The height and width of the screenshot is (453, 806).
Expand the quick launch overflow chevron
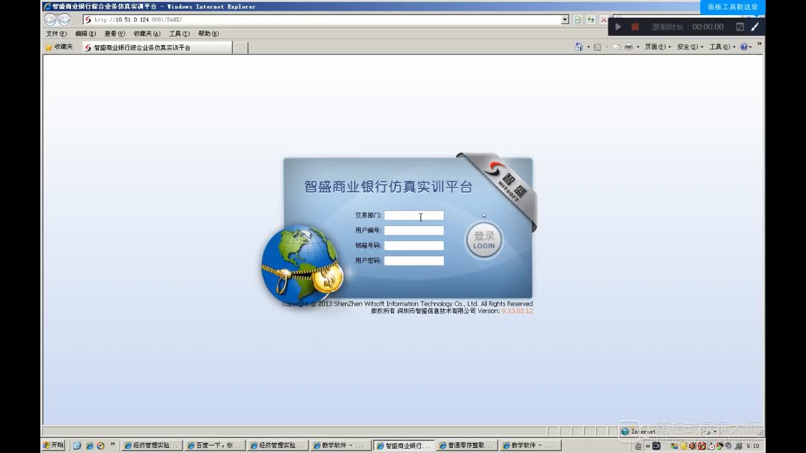[113, 444]
